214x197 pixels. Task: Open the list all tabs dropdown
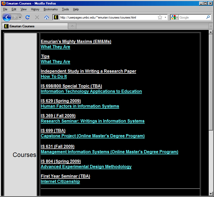point(211,26)
